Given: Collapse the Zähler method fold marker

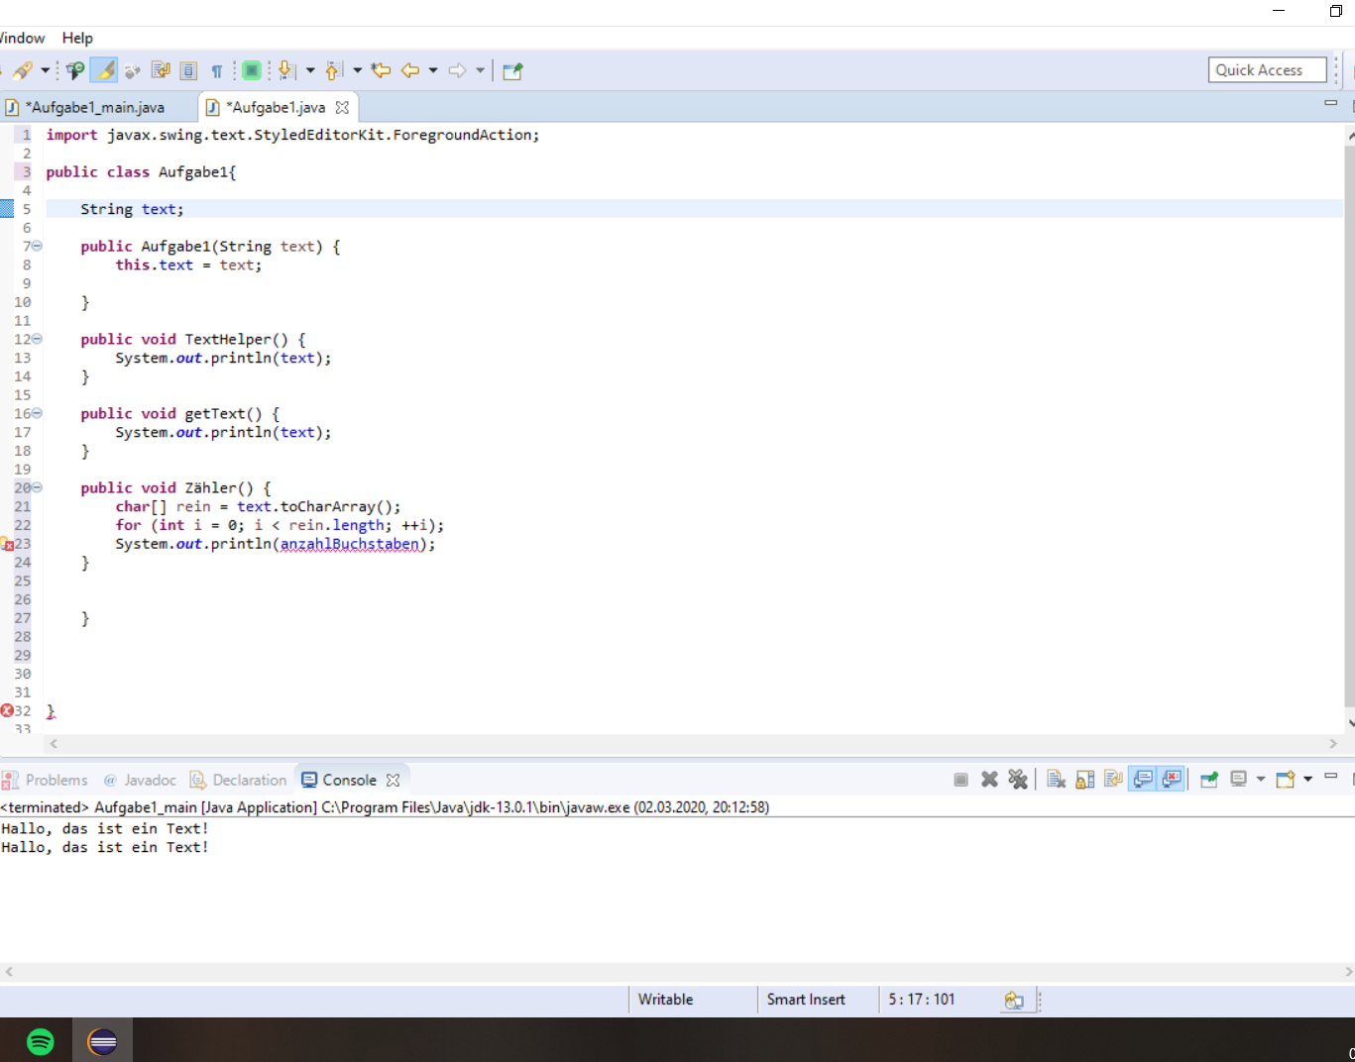Looking at the screenshot, I should point(36,486).
